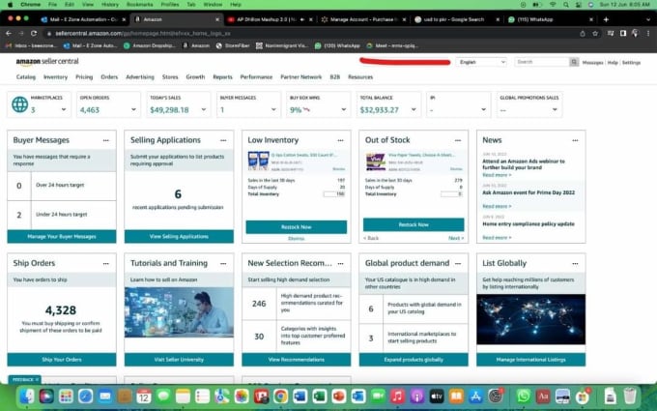Click Dismiss link in Low Inventory card
Viewport: 657px width, 411px height.
pyautogui.click(x=297, y=239)
